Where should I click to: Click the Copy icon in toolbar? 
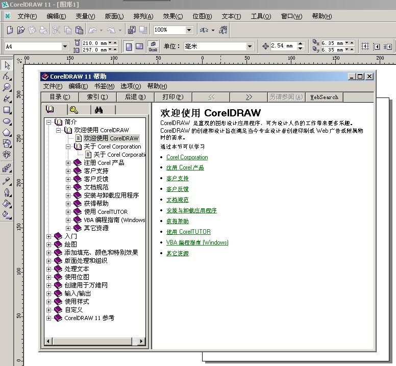(x=68, y=30)
